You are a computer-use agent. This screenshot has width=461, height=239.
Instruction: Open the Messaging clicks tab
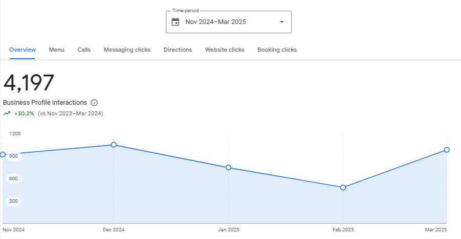click(x=127, y=50)
